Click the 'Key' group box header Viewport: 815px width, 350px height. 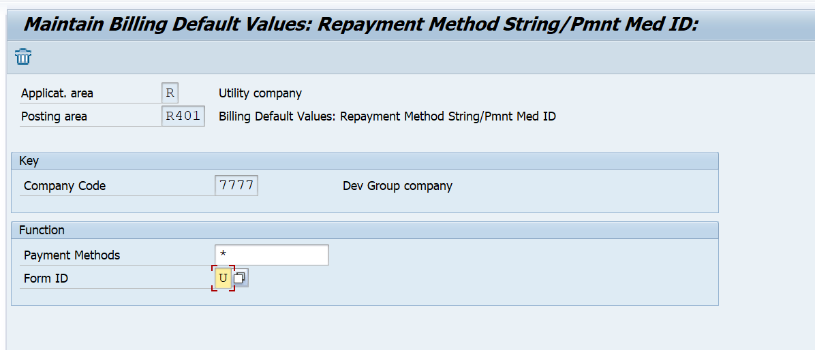pyautogui.click(x=365, y=161)
